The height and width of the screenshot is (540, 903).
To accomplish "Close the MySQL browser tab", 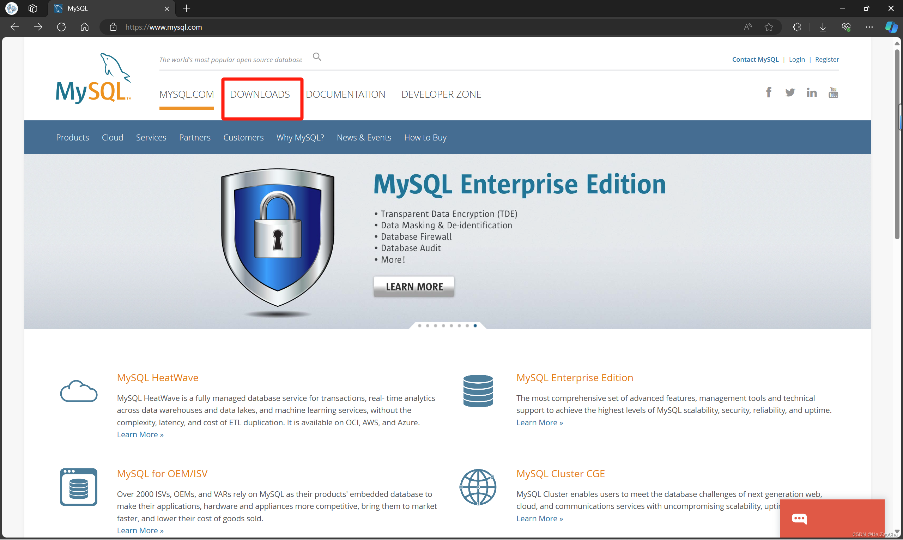I will pyautogui.click(x=167, y=8).
